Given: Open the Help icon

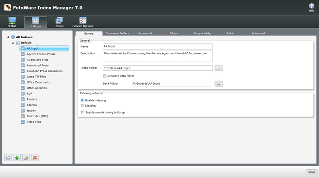Looking at the screenshot, I should coord(311,8).
